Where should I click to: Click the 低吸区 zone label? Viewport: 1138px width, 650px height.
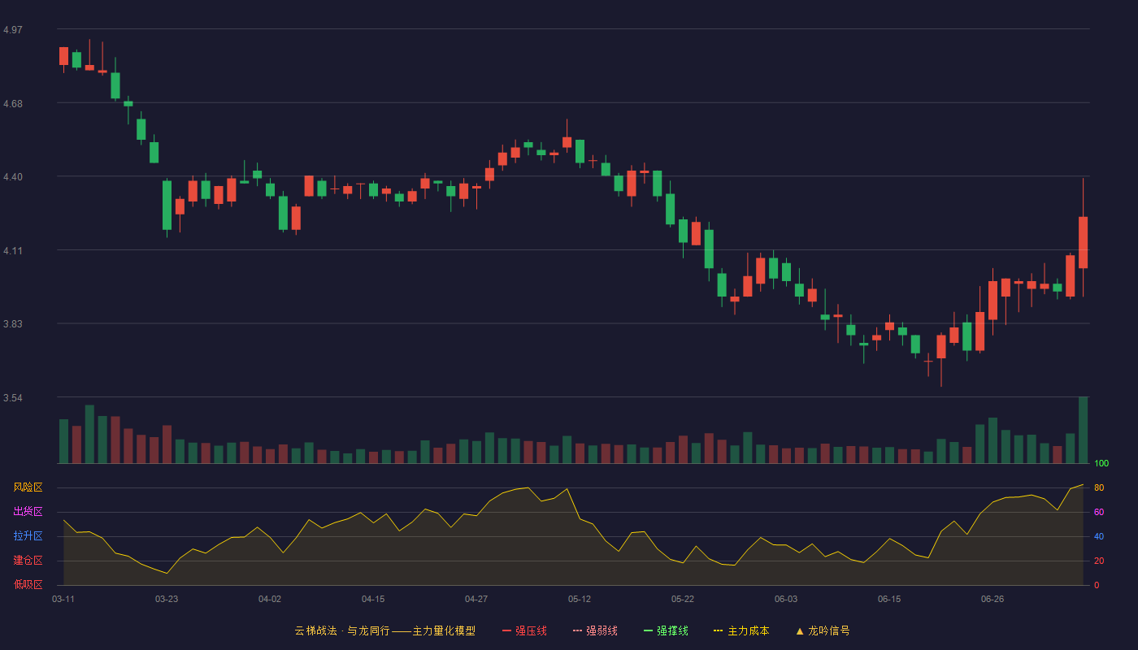coord(28,585)
